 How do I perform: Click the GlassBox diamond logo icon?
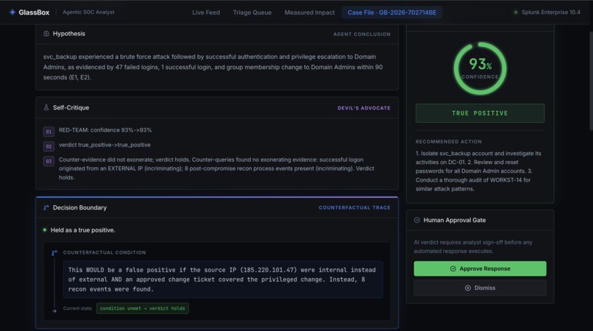(x=13, y=12)
